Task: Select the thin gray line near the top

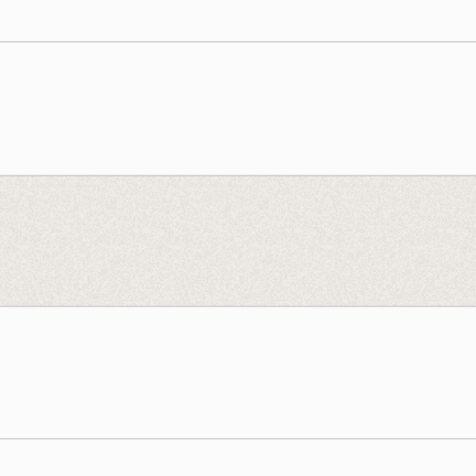Action: coord(238,42)
